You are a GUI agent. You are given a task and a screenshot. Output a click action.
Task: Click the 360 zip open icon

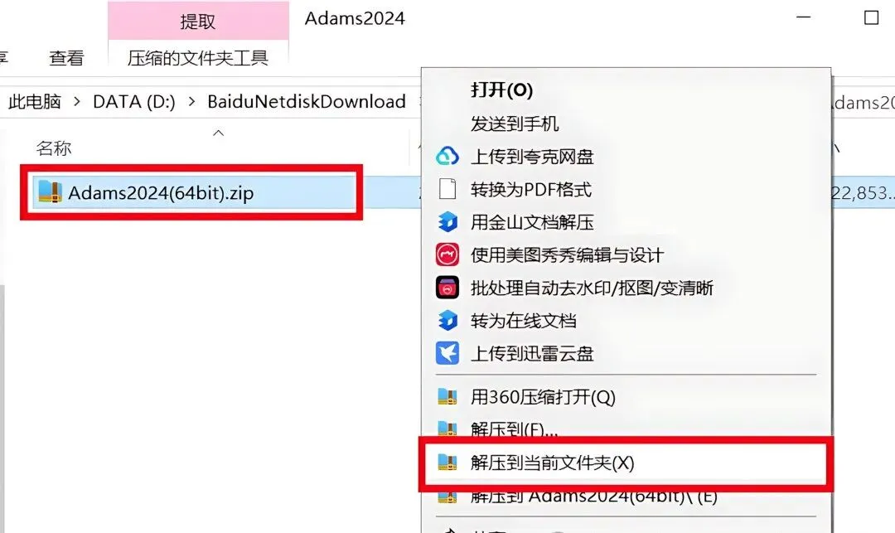pyautogui.click(x=447, y=396)
